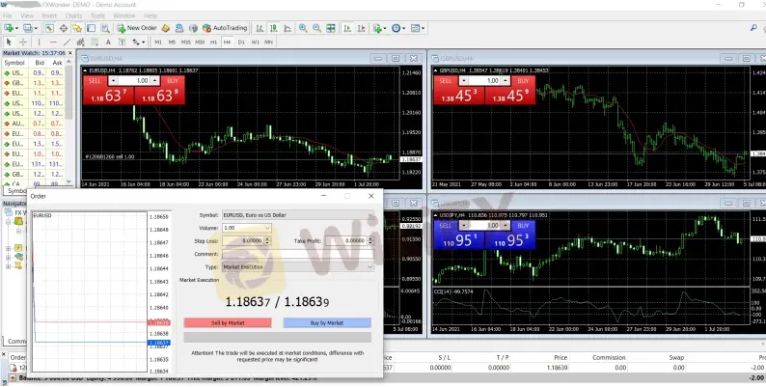Open the Tools menu
This screenshot has width=766, height=387.
click(x=96, y=16)
